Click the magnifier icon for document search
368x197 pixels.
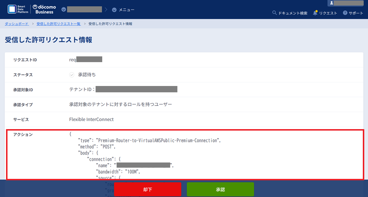click(274, 13)
